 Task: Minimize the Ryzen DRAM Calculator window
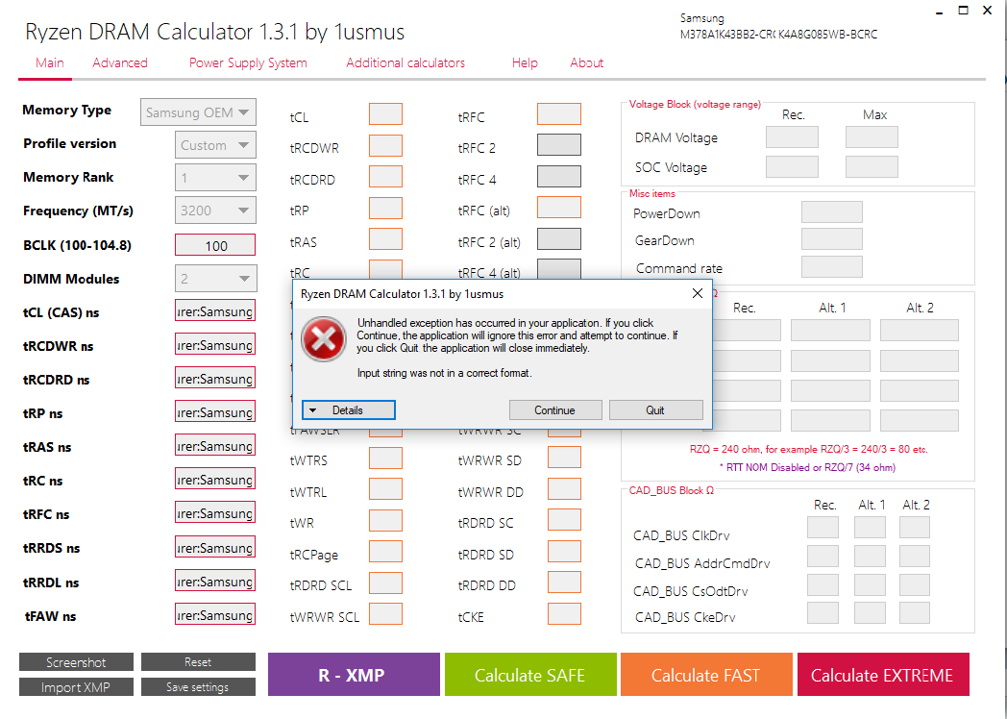(x=938, y=11)
